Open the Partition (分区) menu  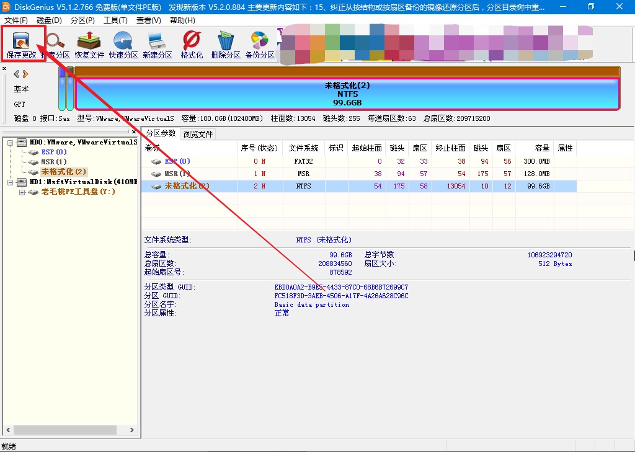click(x=82, y=20)
